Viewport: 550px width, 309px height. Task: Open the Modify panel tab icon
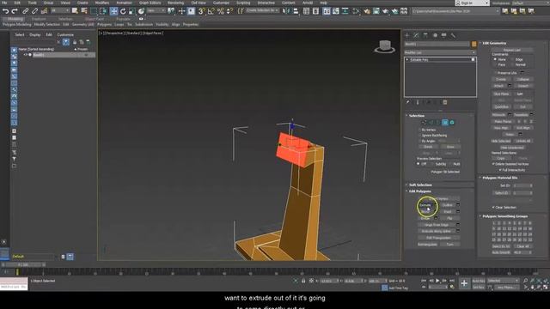pyautogui.click(x=416, y=35)
